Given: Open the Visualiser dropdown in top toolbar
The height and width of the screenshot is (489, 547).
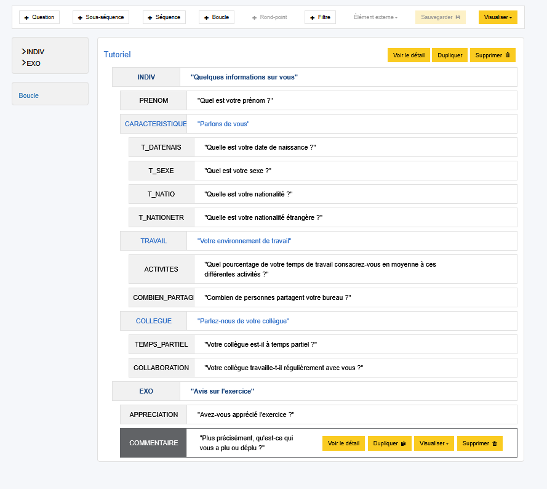Looking at the screenshot, I should (498, 17).
